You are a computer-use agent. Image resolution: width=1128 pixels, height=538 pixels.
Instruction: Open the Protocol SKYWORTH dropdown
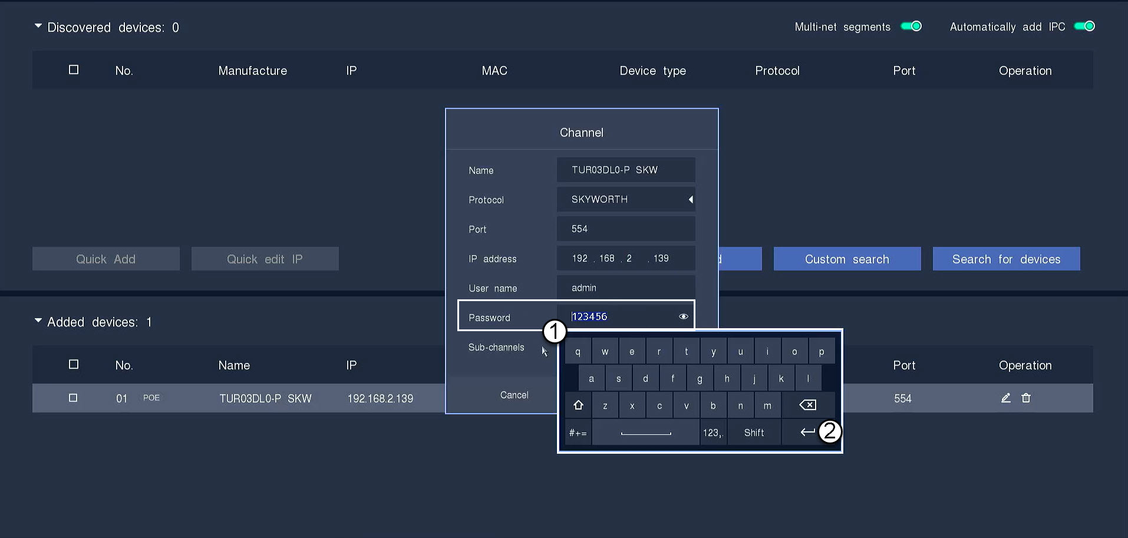pos(626,199)
